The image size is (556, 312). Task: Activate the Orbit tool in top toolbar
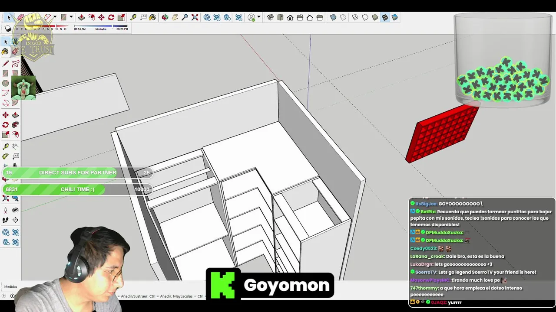tap(165, 17)
